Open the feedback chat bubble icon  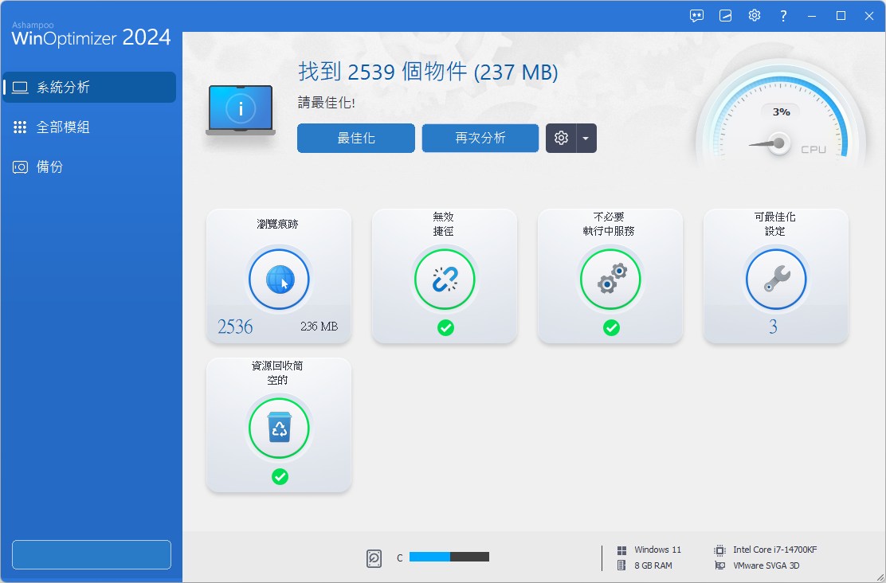[x=696, y=16]
